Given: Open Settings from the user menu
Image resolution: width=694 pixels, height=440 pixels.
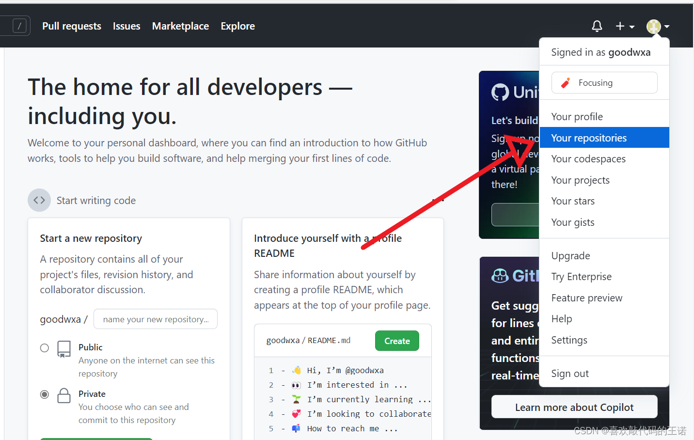Looking at the screenshot, I should [604, 340].
